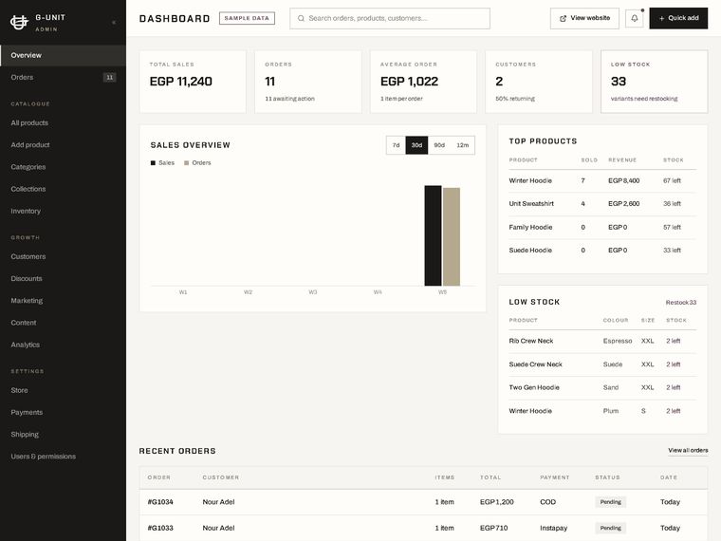Open the Low Stock summary card
The image size is (721, 541).
click(654, 82)
